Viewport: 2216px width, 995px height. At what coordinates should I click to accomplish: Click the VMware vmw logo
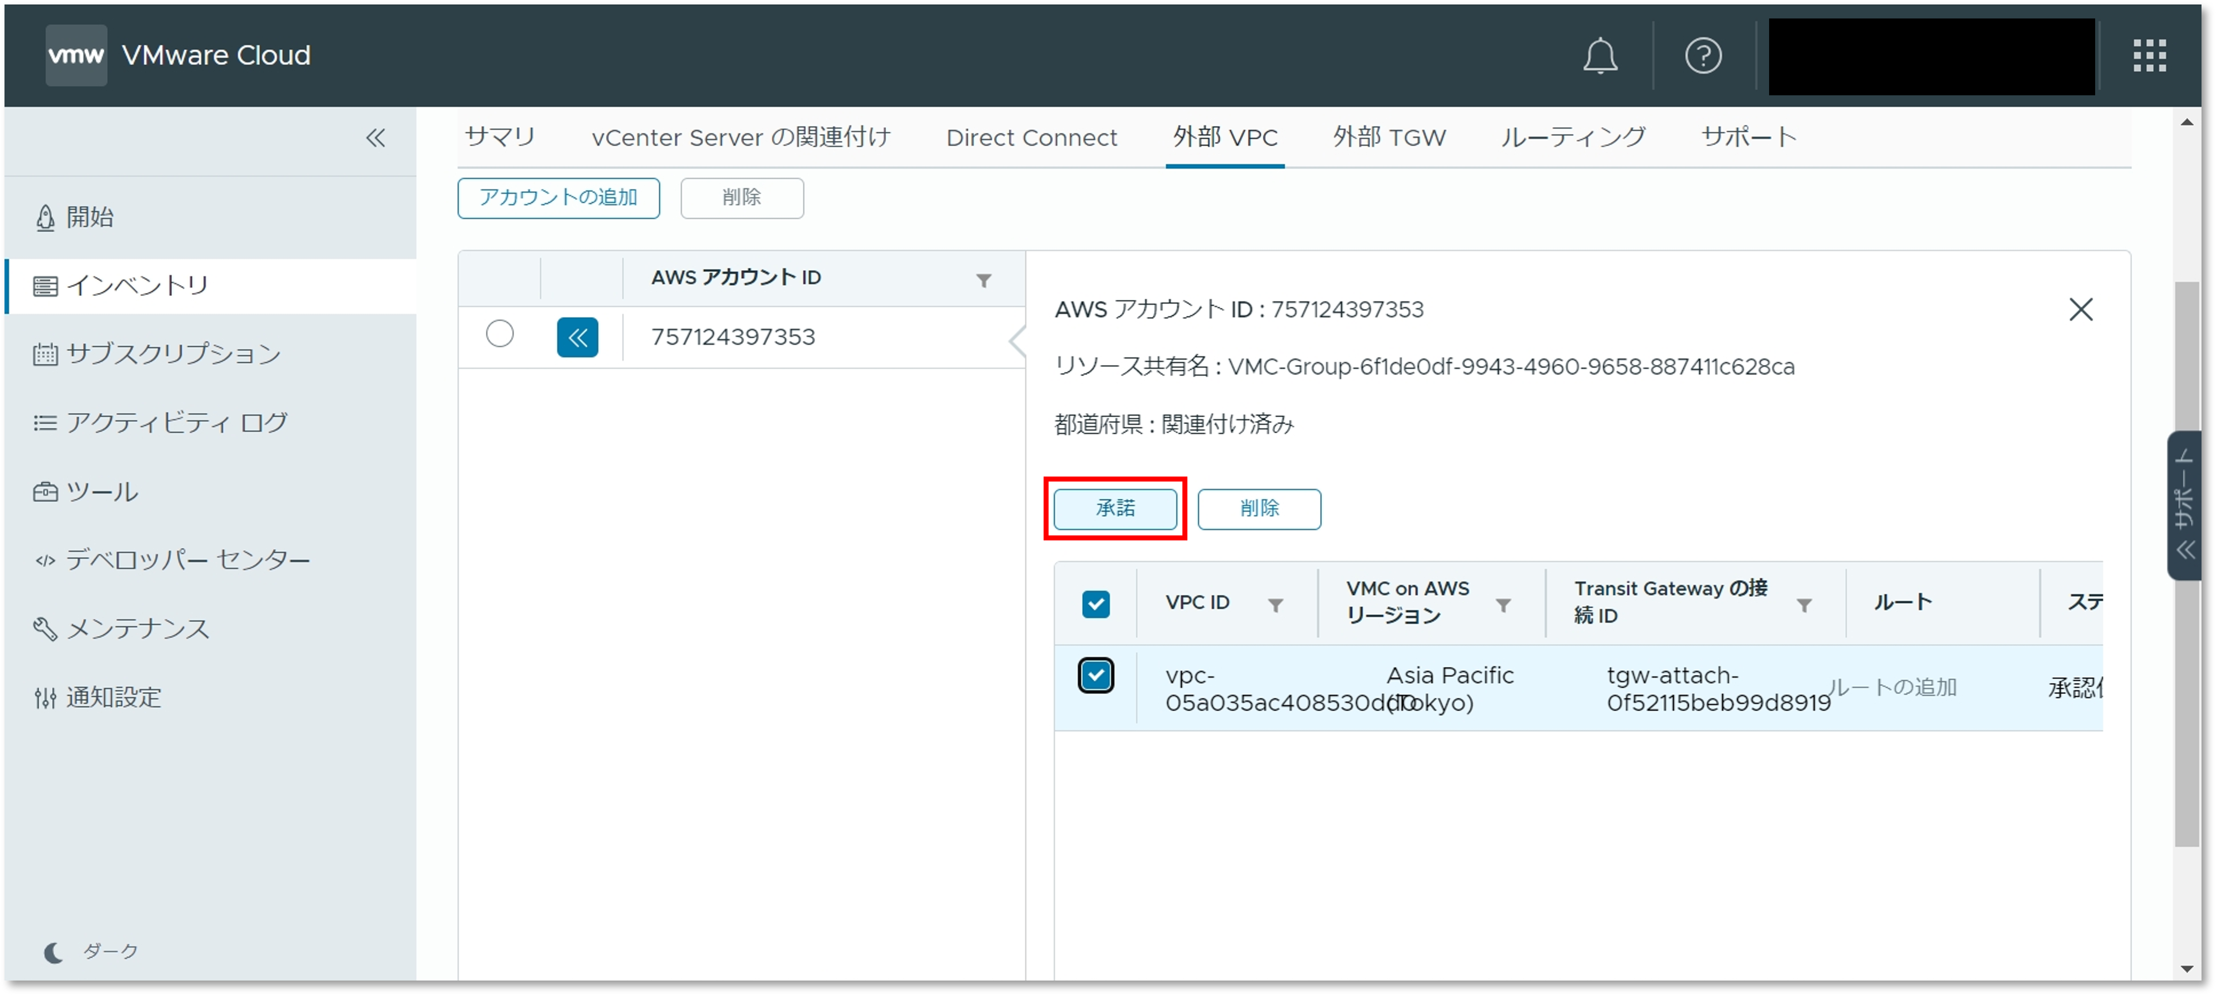point(76,55)
